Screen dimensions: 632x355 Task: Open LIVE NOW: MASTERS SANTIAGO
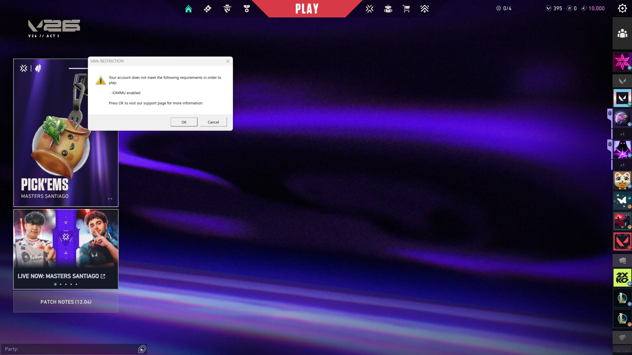click(61, 276)
